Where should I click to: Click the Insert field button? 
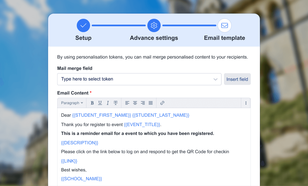(x=237, y=79)
